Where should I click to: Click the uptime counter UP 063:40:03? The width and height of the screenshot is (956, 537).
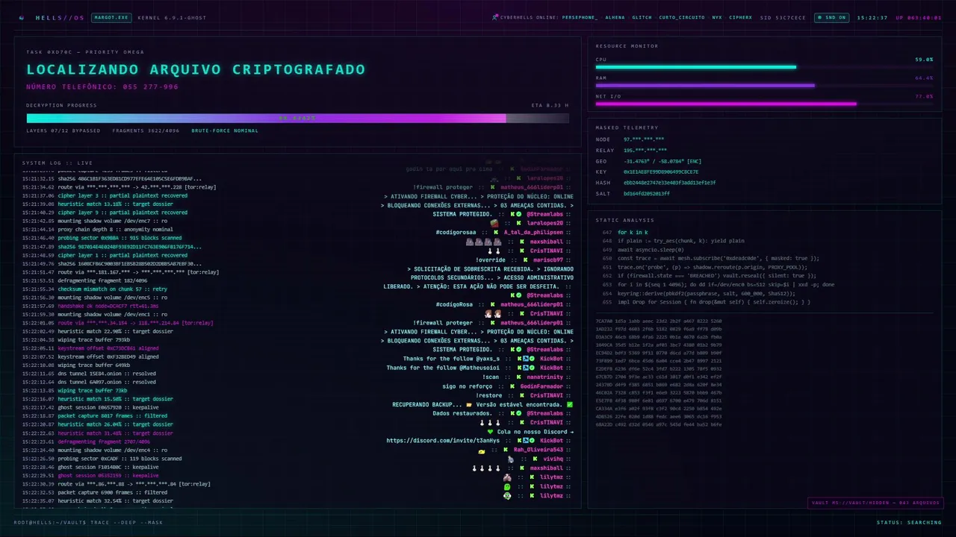point(919,17)
